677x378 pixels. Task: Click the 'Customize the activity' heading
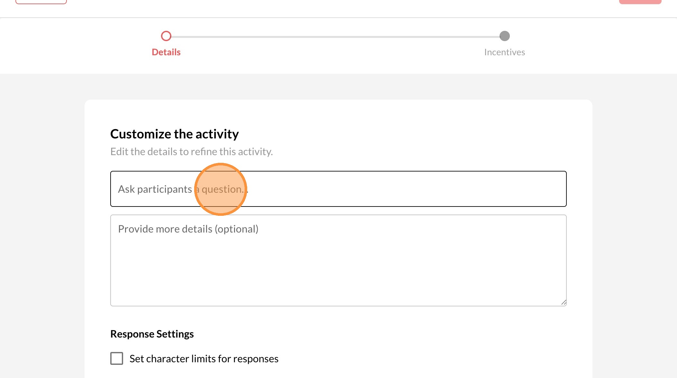(x=175, y=134)
